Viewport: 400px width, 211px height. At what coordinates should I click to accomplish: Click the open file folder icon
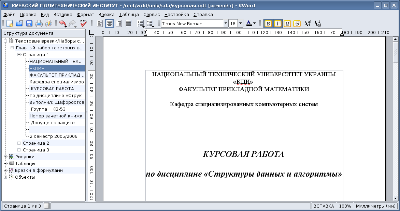click(19, 23)
